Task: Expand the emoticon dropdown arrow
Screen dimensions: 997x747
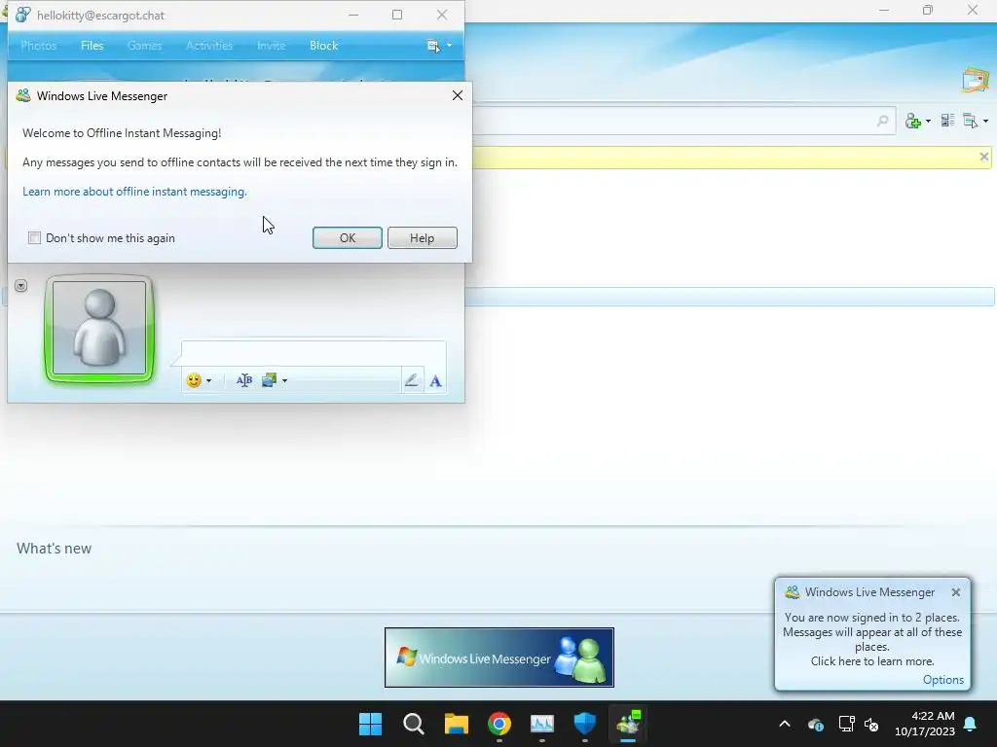Action: pos(209,381)
